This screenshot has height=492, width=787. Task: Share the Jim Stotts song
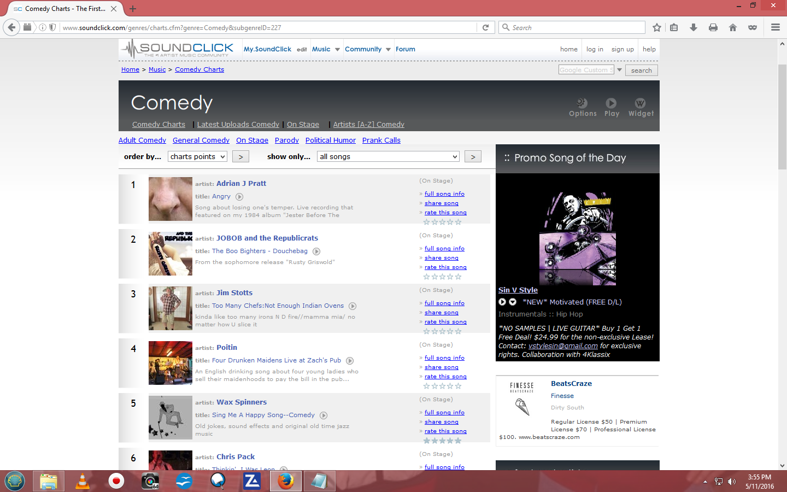coord(442,313)
